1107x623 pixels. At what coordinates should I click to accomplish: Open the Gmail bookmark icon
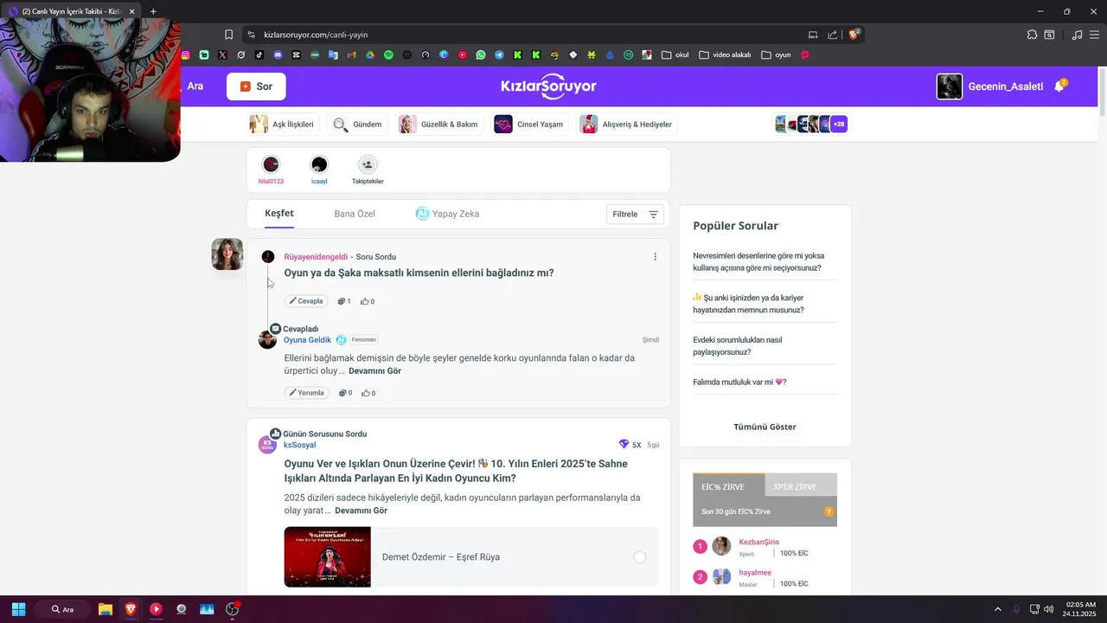(x=351, y=55)
